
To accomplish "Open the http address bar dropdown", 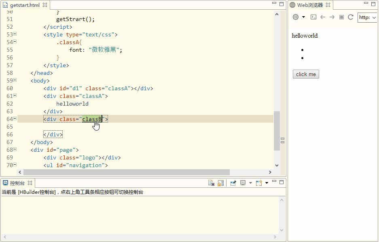I will click(374, 18).
